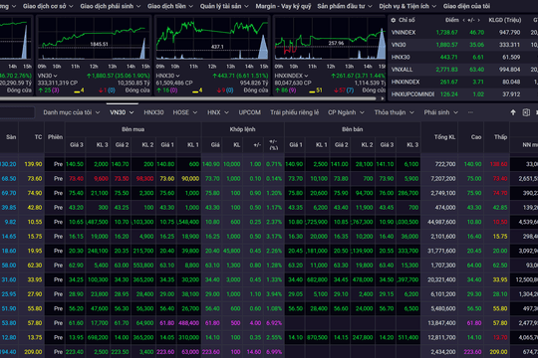Open Sản phẩm đầu tư menu
Screen dimensions: 538x358
coord(345,6)
